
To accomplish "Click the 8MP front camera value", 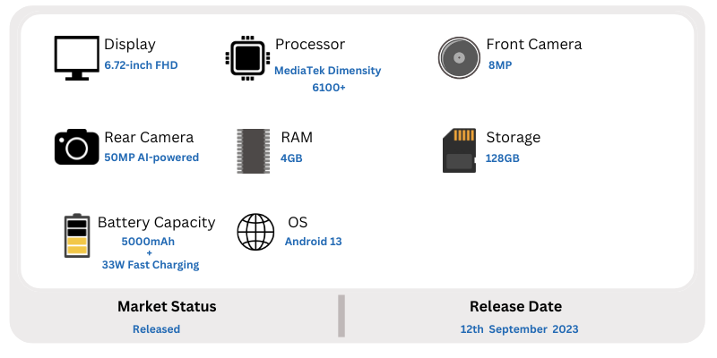I will tap(500, 65).
